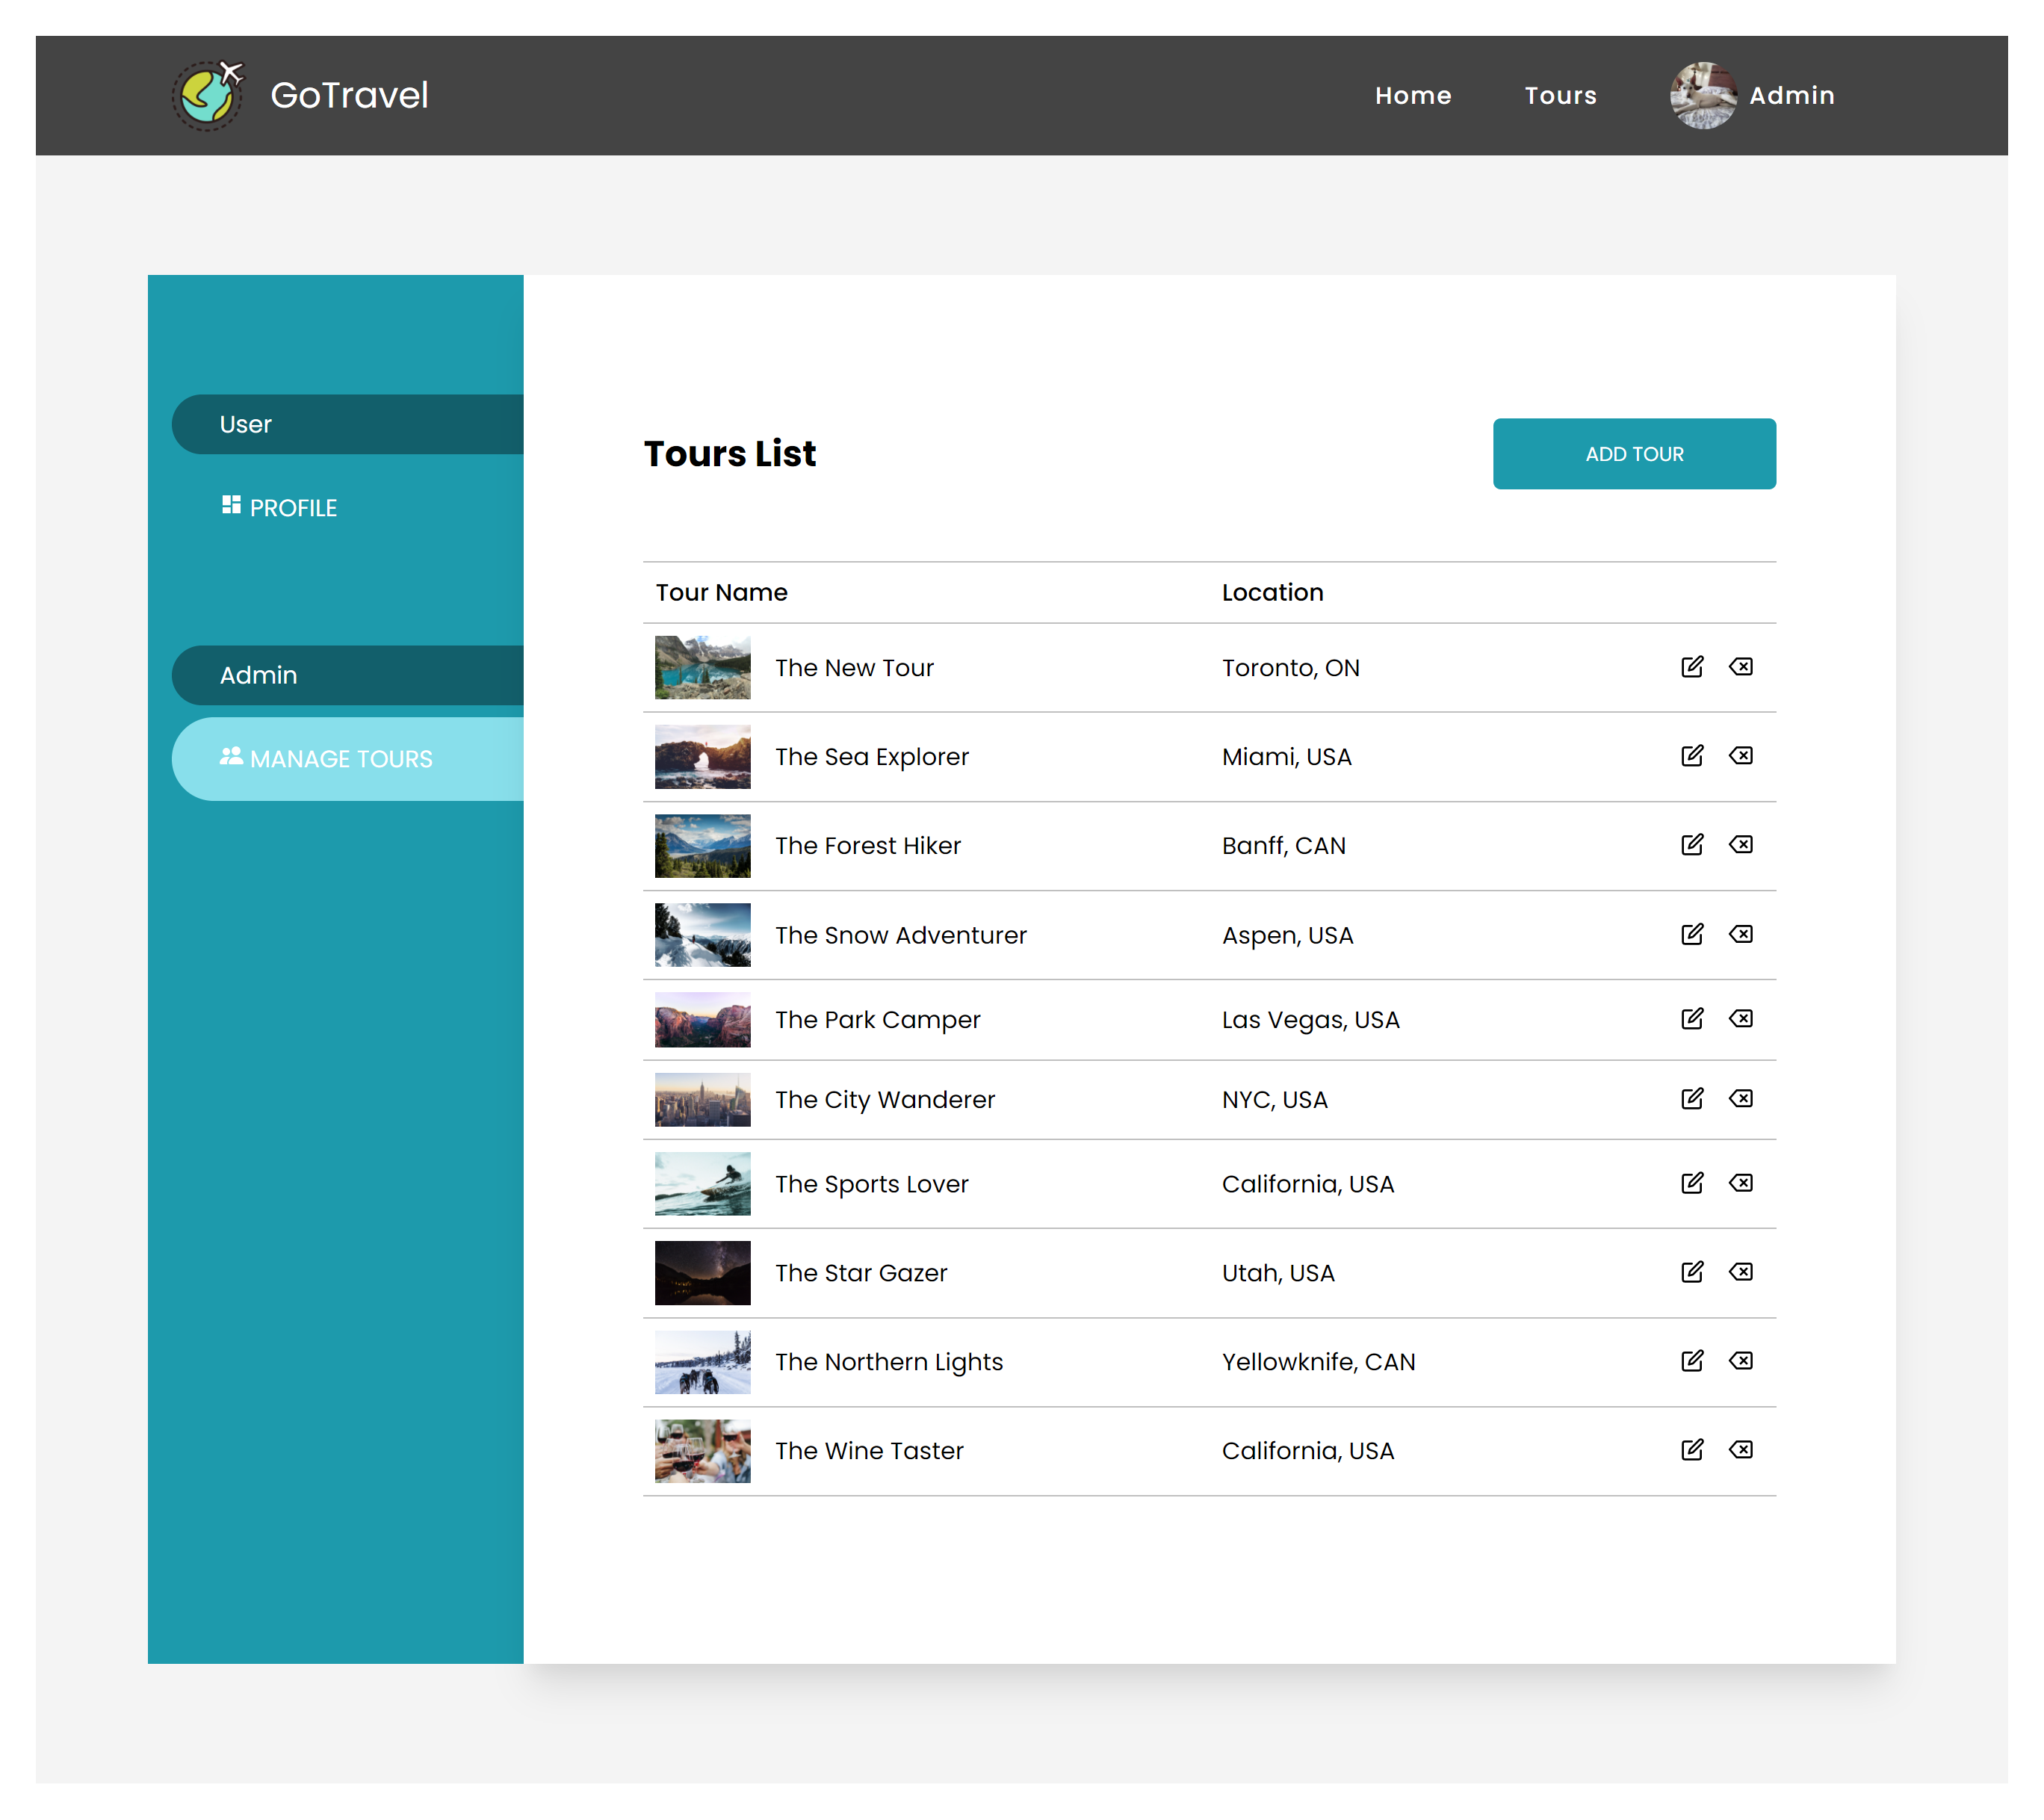The height and width of the screenshot is (1820, 2044).
Task: Click the delete icon for The Snow Adventurer
Action: 1740,933
